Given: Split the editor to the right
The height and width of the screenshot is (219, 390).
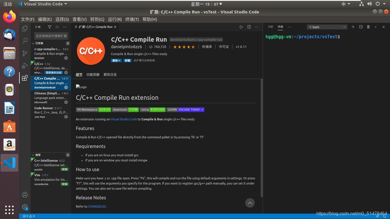Looking at the screenshot, I should pos(249,27).
